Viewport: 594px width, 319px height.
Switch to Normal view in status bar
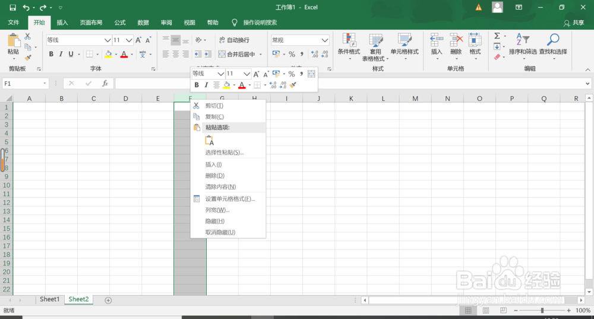click(x=468, y=310)
